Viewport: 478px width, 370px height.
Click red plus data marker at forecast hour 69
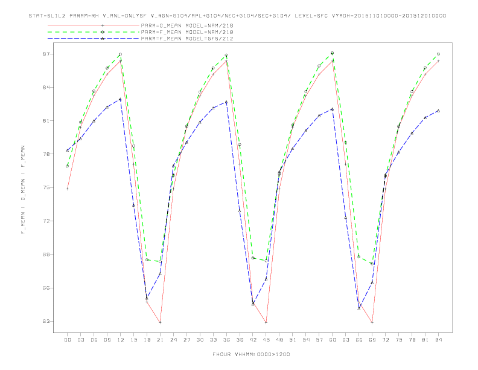click(x=372, y=322)
